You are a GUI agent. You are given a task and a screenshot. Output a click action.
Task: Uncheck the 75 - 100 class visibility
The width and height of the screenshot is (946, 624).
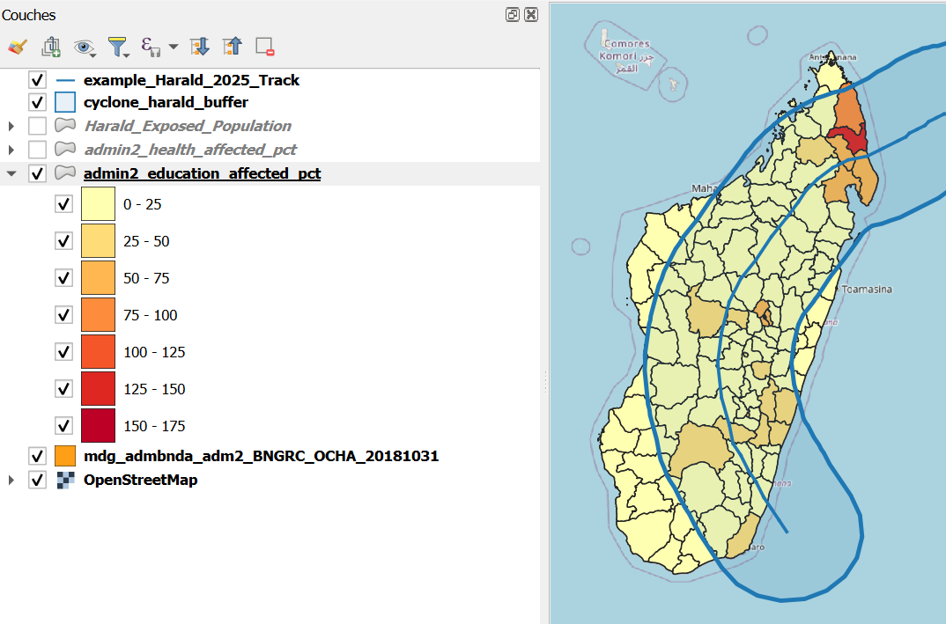(x=63, y=314)
